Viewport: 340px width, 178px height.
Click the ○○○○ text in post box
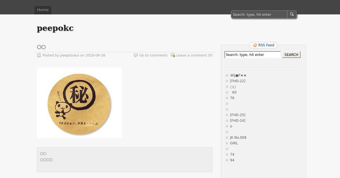click(46, 160)
